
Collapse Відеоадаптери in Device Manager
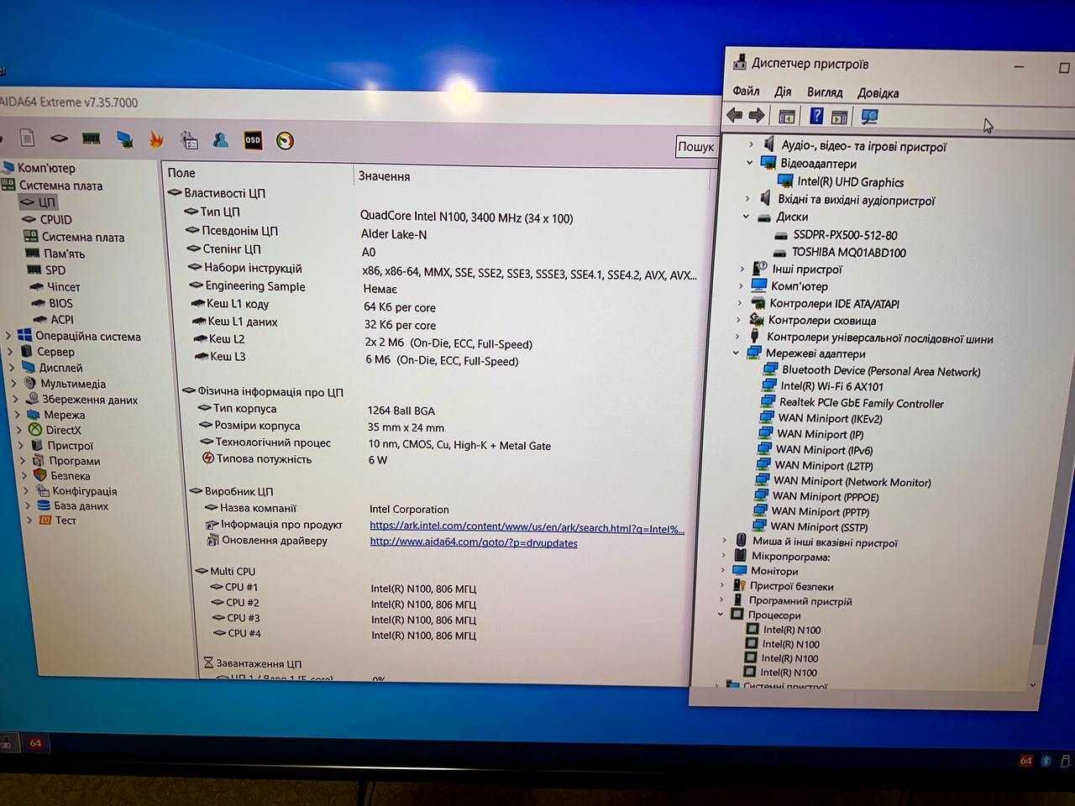pyautogui.click(x=750, y=163)
